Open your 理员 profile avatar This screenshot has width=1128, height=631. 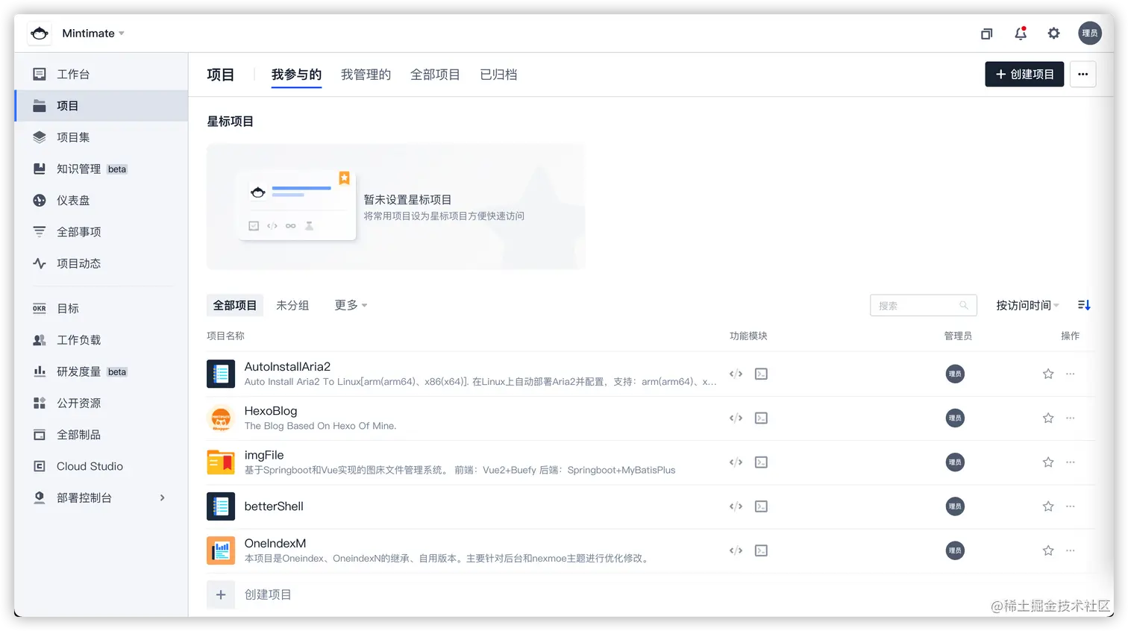coord(1090,34)
